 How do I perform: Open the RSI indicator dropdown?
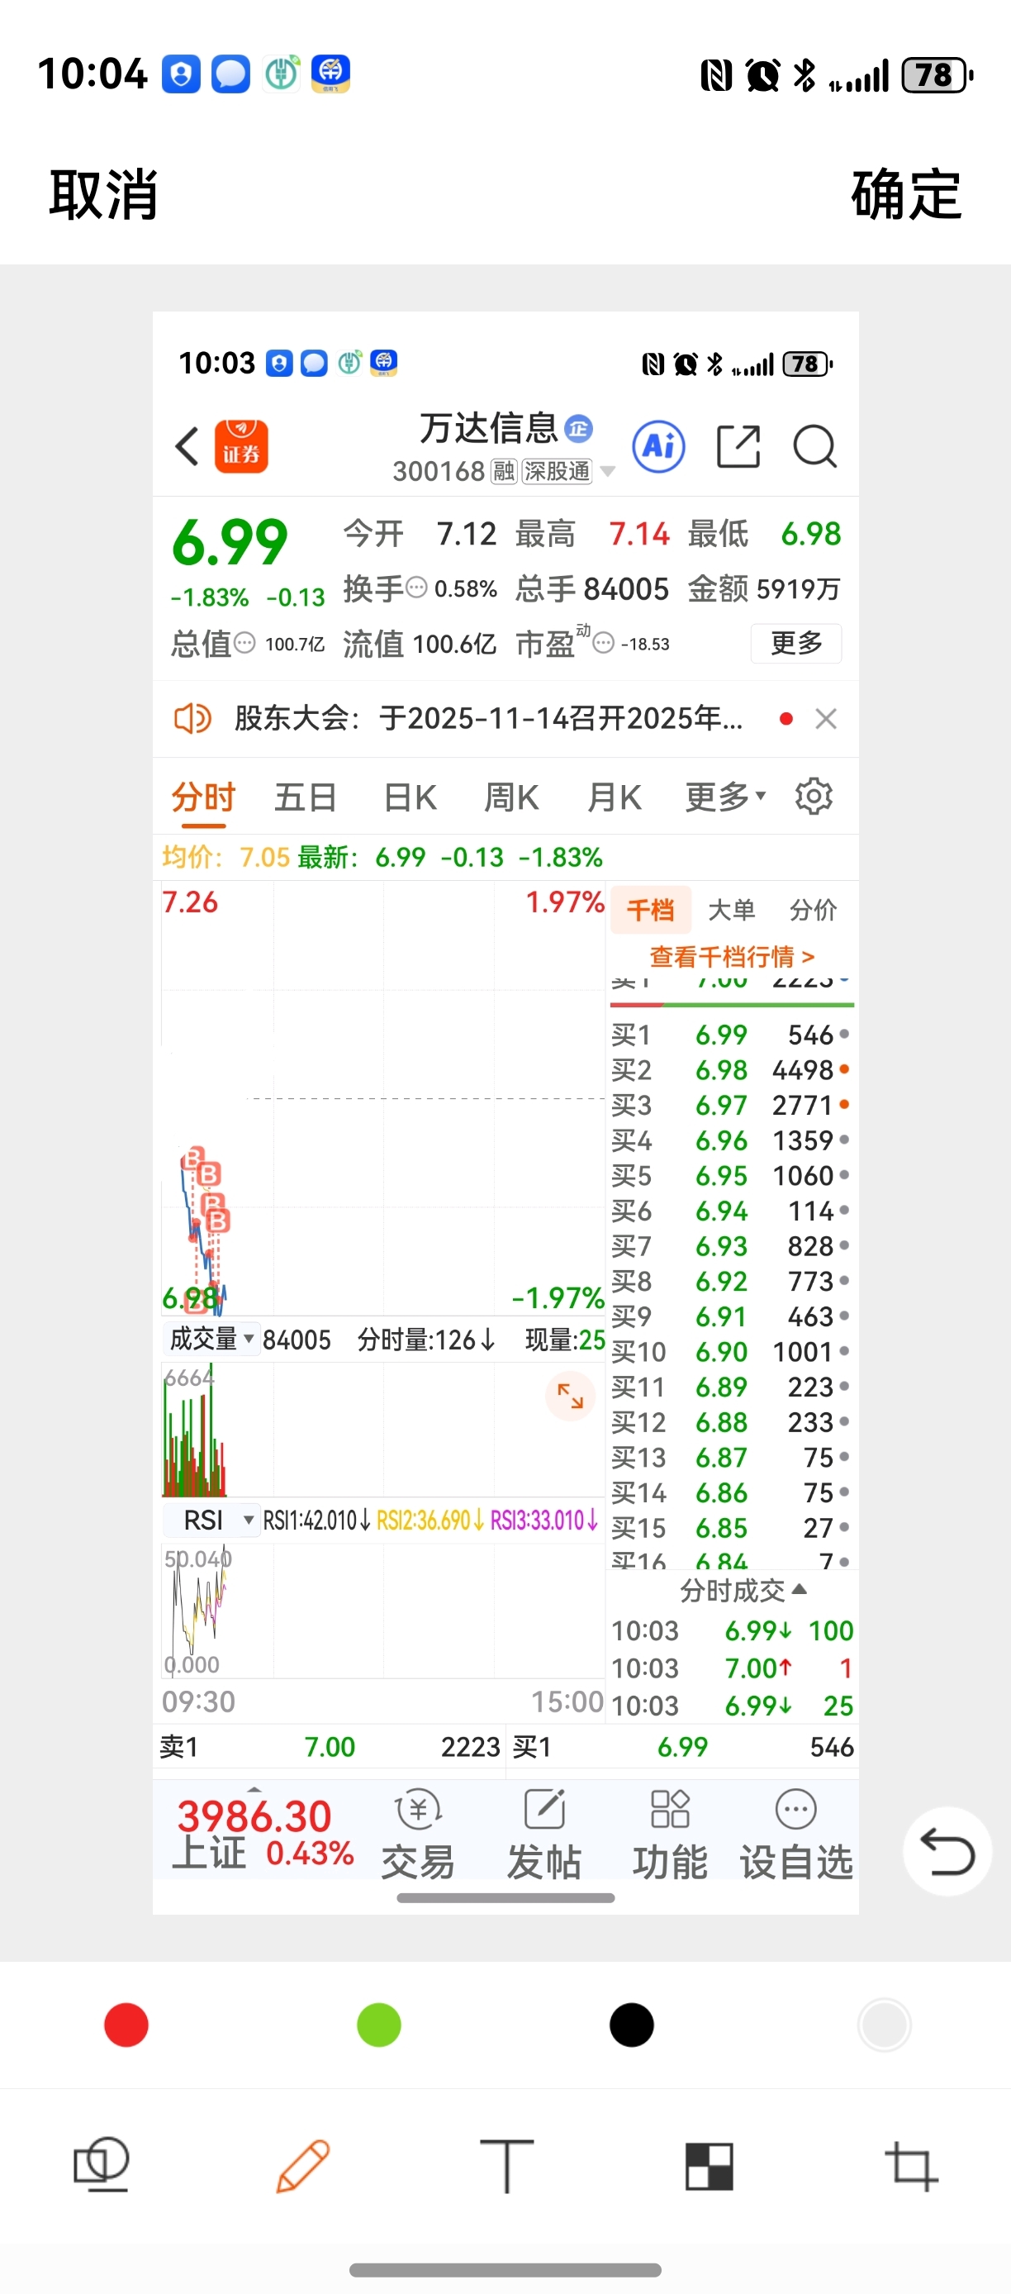(211, 1521)
